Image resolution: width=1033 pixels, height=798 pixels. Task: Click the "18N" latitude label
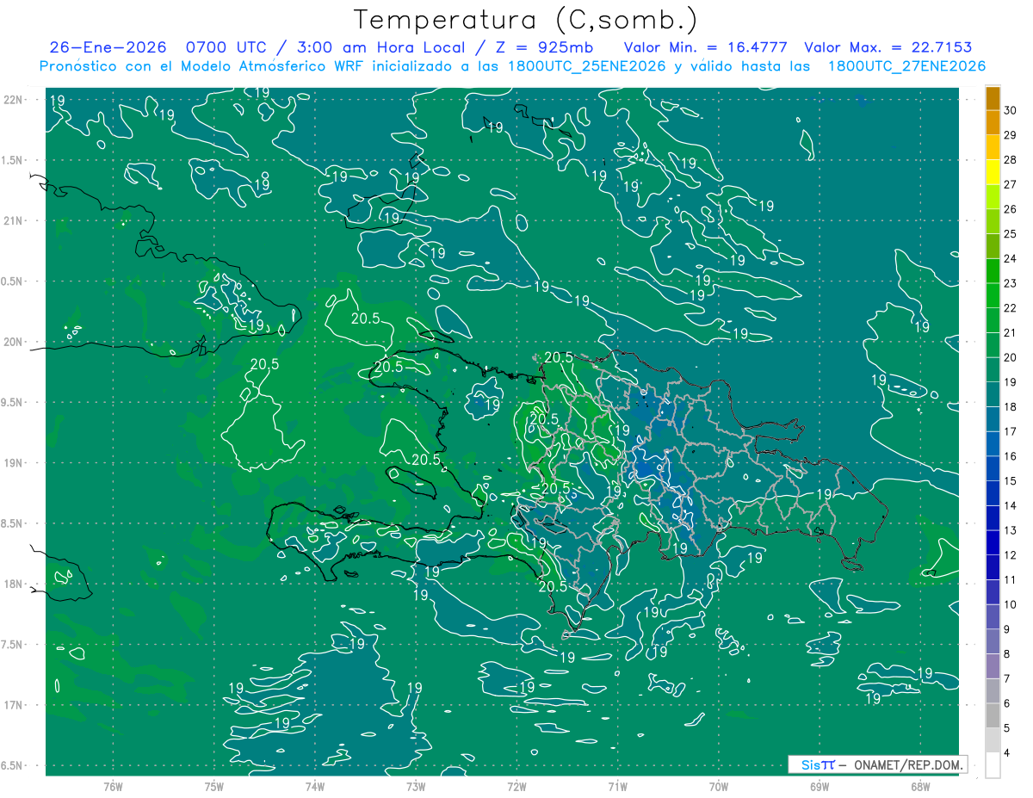point(15,584)
